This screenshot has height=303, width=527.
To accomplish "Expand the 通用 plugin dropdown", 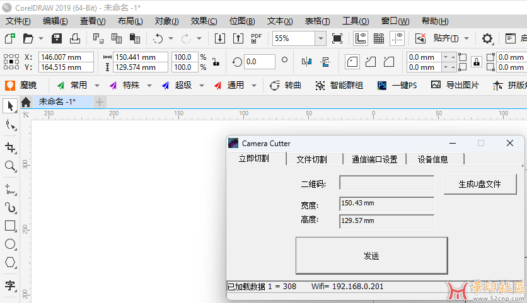I will click(254, 86).
